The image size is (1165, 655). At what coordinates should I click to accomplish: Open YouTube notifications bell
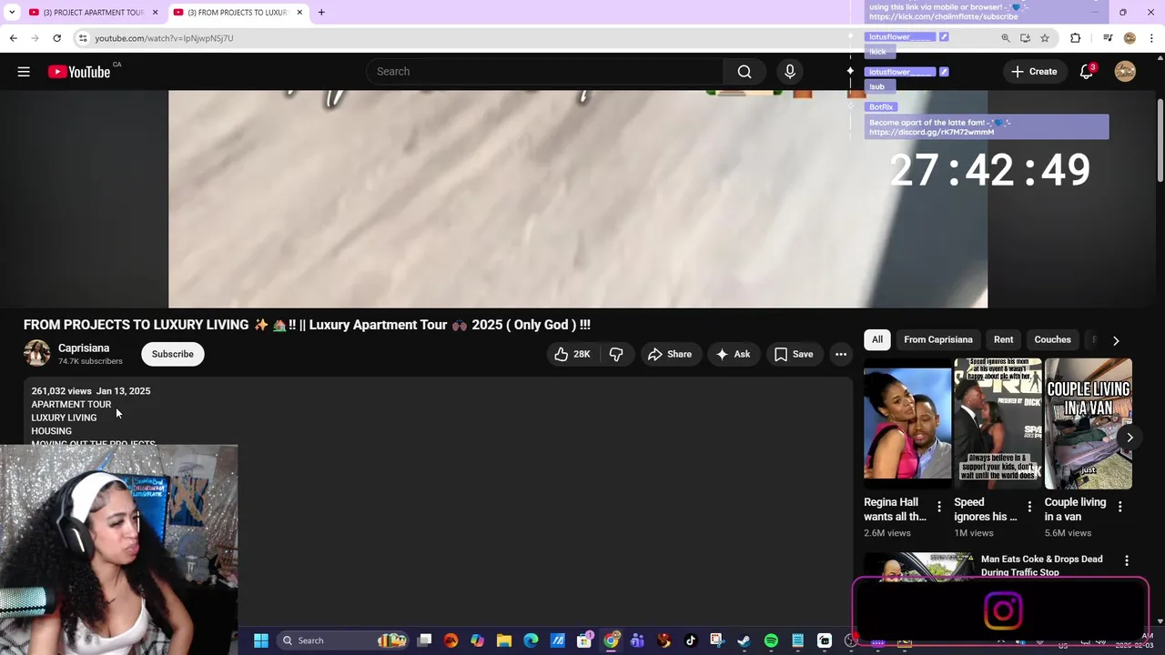pyautogui.click(x=1086, y=72)
